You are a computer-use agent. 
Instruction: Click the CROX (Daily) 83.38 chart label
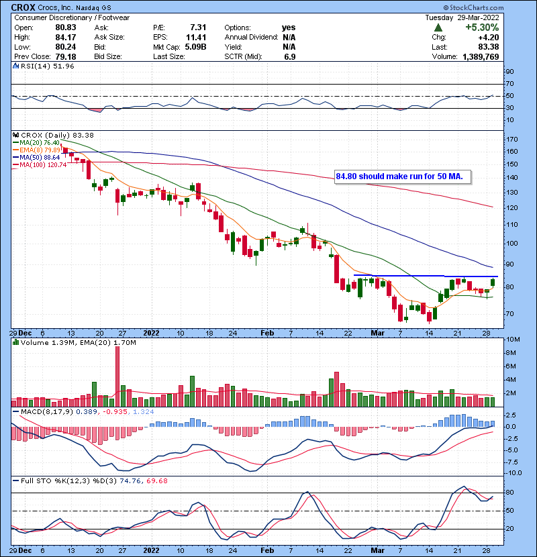point(57,136)
